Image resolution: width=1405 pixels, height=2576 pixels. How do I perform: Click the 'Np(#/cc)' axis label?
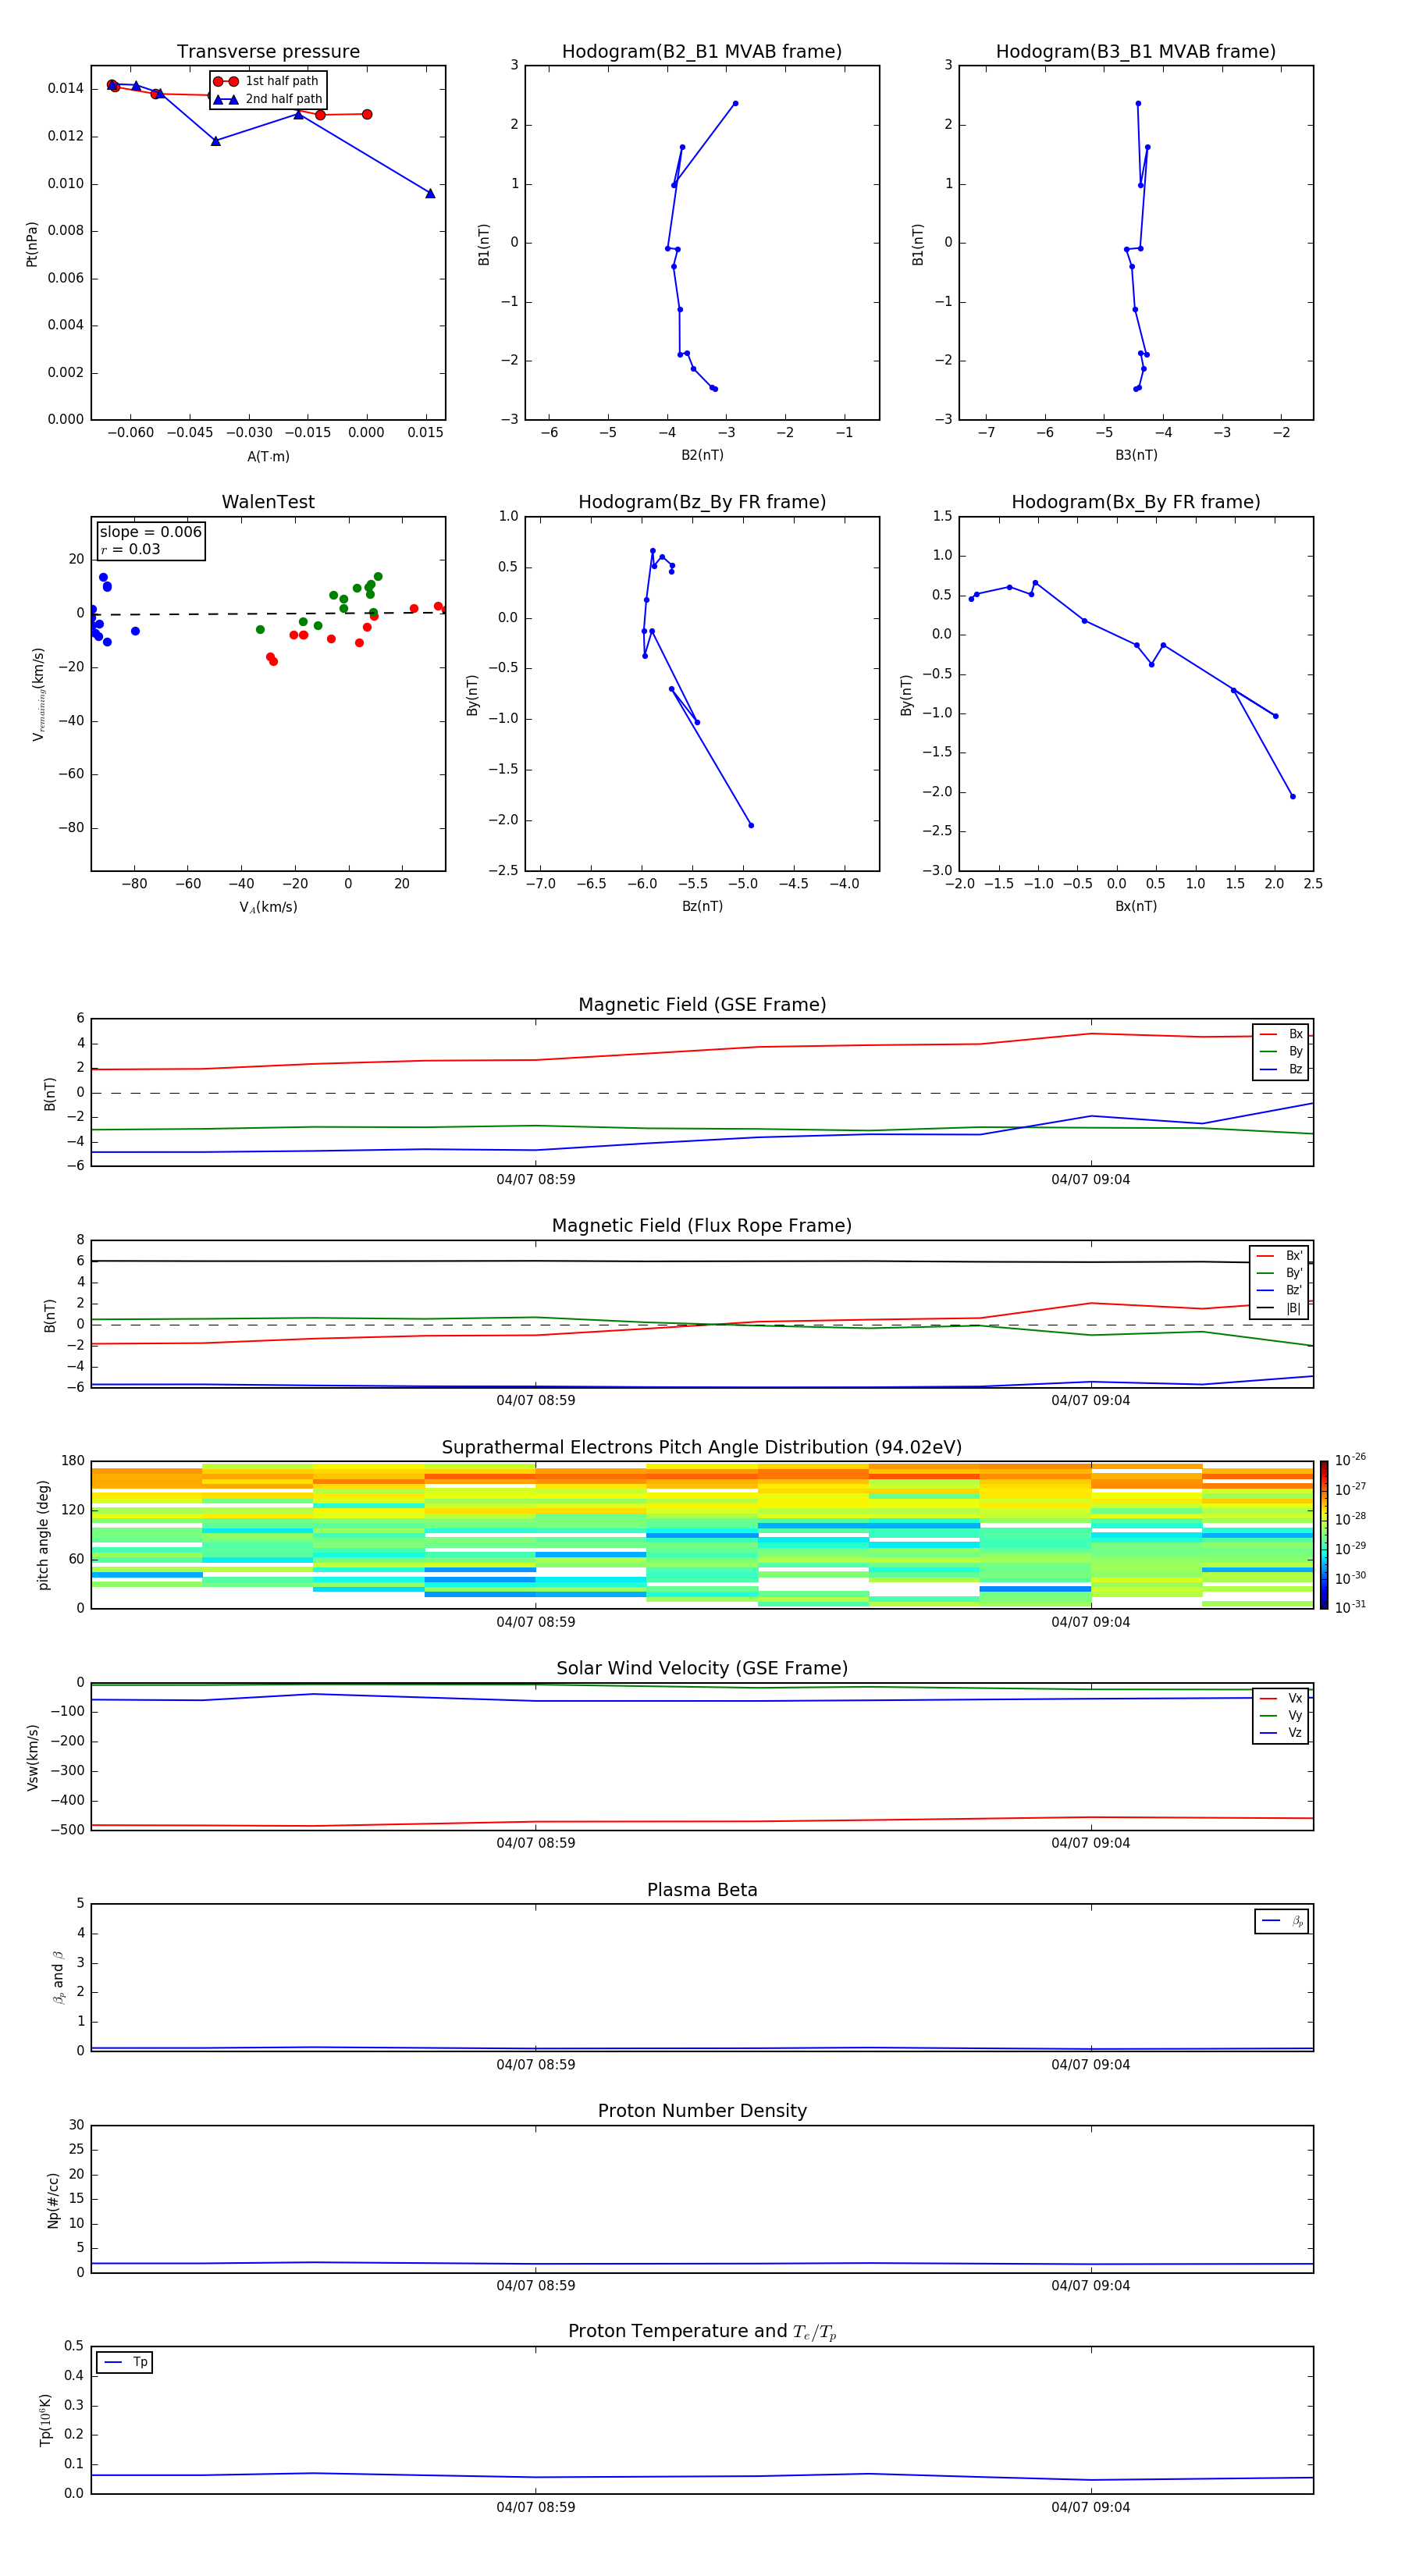click(x=53, y=2200)
